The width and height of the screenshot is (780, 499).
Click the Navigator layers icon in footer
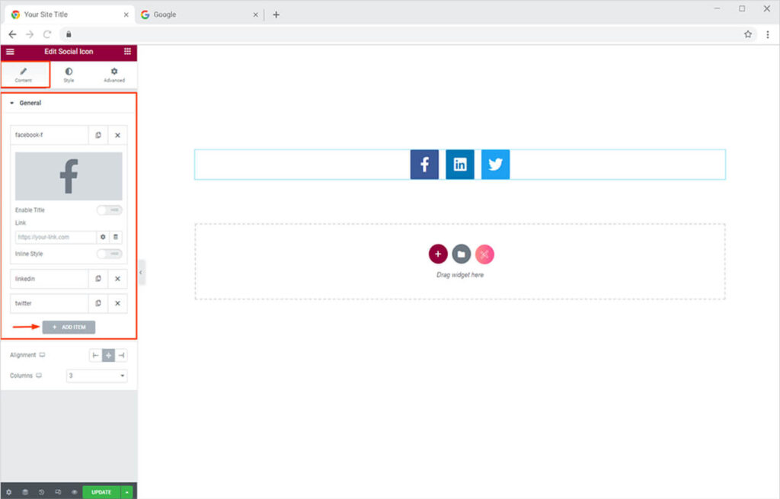click(24, 492)
